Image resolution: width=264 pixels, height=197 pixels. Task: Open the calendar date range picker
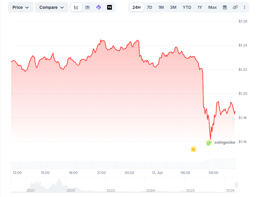click(225, 7)
